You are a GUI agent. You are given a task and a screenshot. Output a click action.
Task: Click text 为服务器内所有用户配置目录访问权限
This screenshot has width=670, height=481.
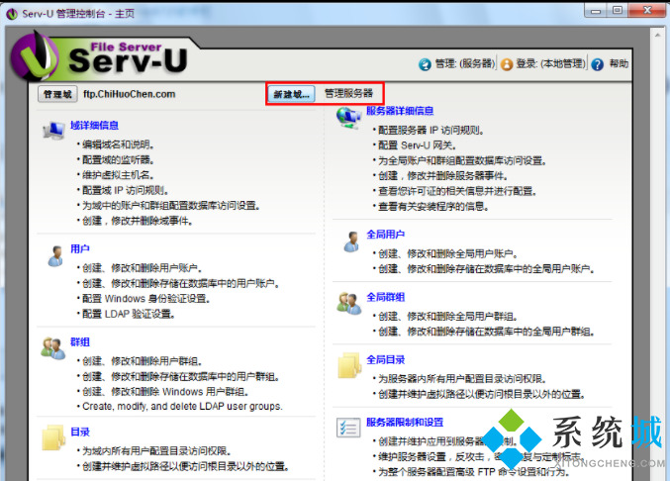[x=462, y=379]
